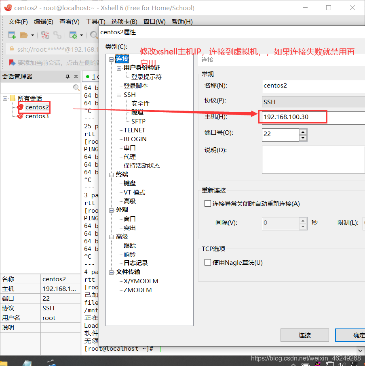This screenshot has width=365, height=366.
Task: Click the search magnifier toolbar icon
Action: tap(94, 35)
